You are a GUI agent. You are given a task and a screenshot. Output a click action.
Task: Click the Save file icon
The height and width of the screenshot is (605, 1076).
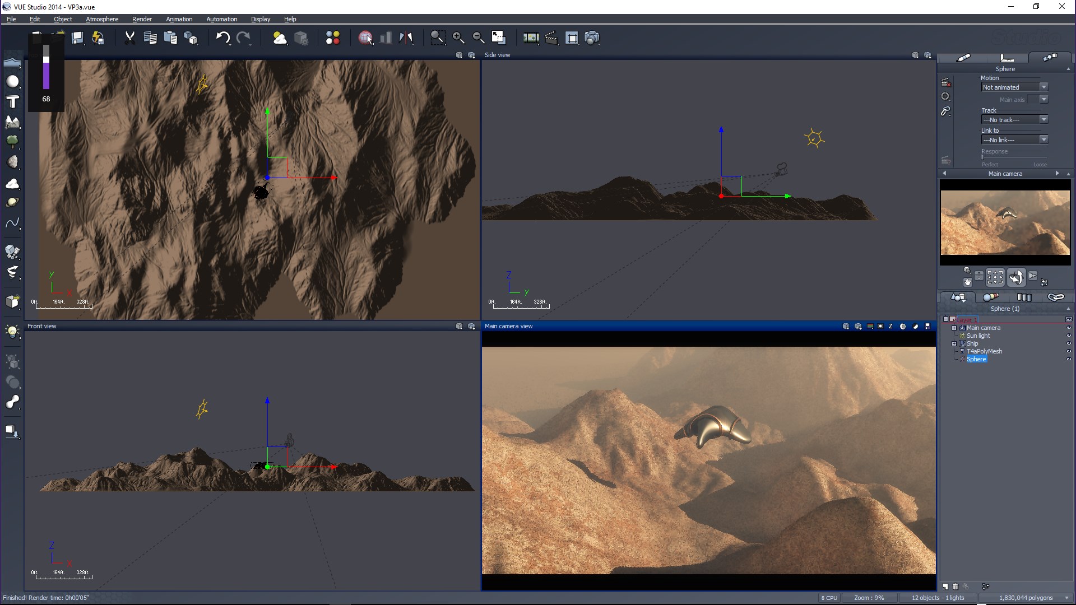pos(77,38)
